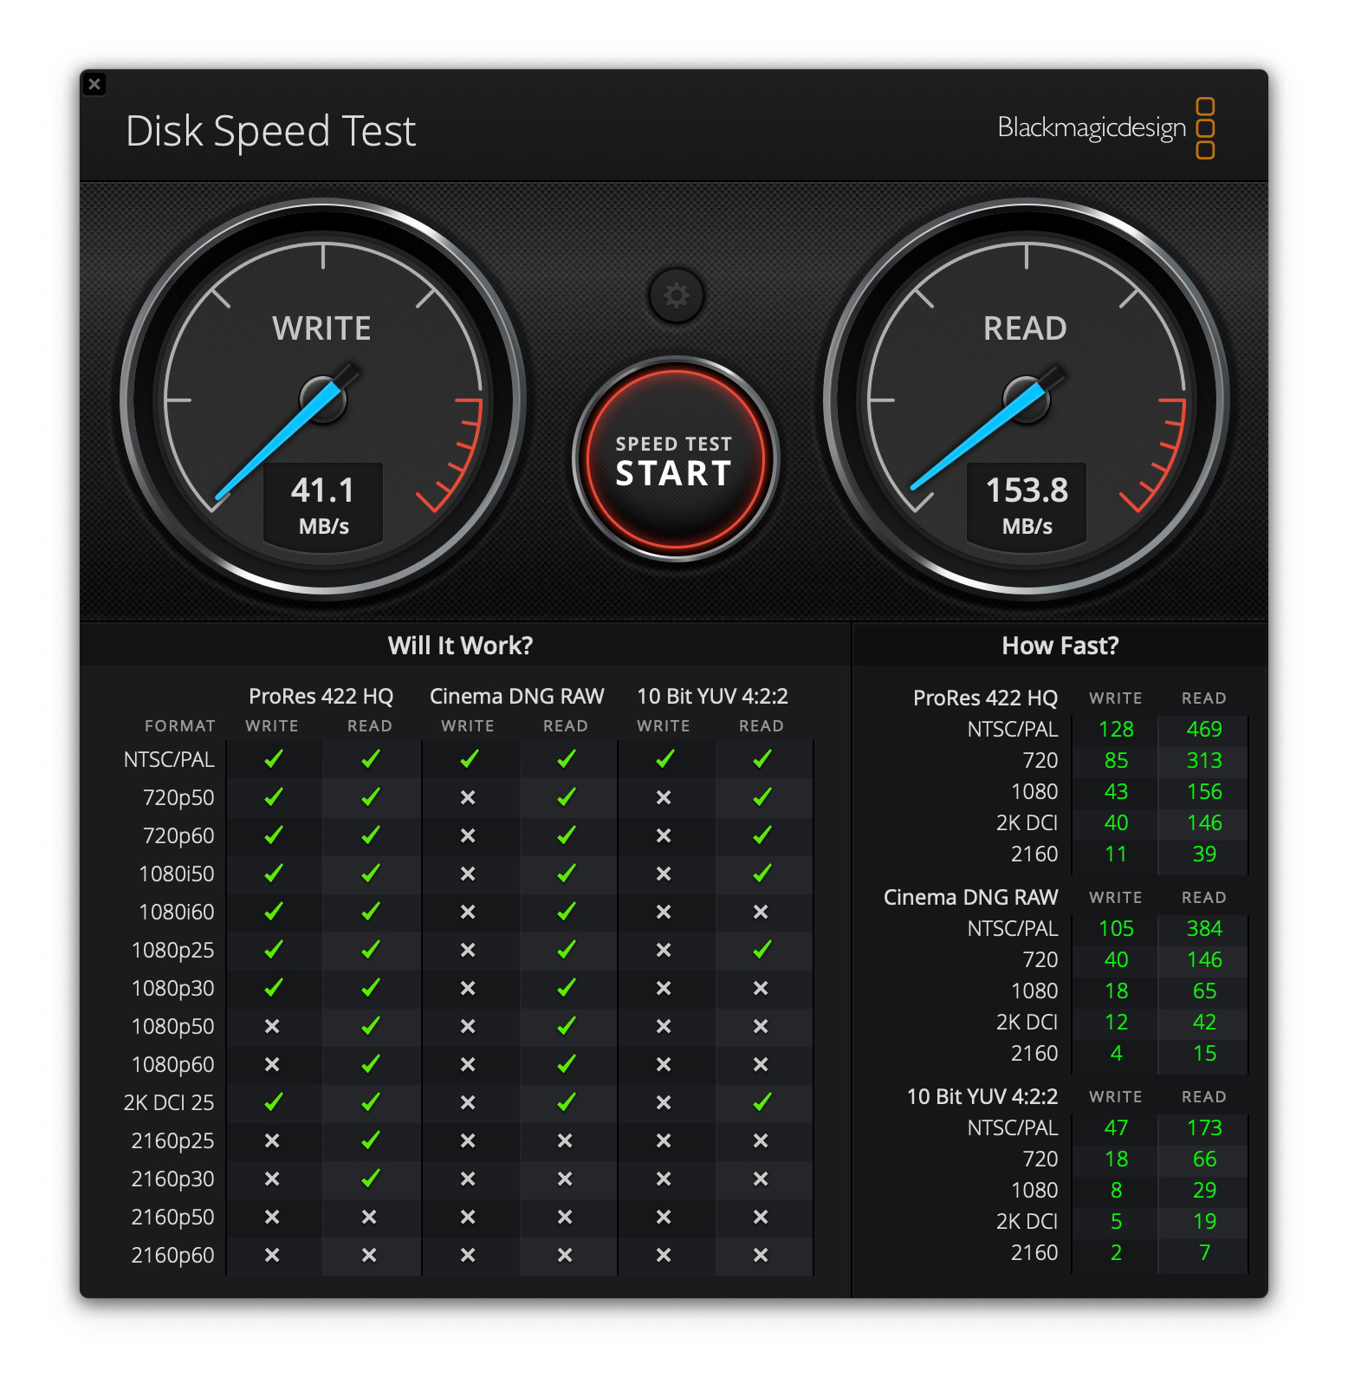Click Cinema DNG write cross for 720p50
The height and width of the screenshot is (1390, 1348).
pyautogui.click(x=468, y=797)
